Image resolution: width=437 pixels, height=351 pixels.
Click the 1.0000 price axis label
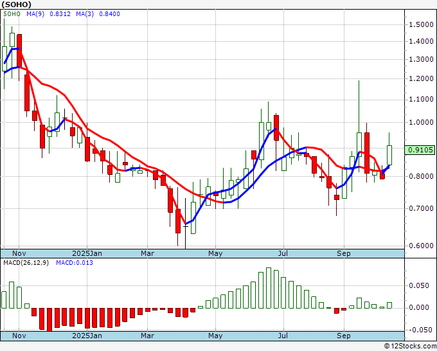420,122
